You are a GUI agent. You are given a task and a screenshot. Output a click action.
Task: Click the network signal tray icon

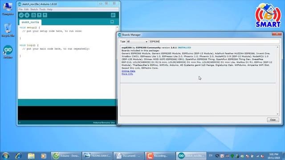[257, 156]
